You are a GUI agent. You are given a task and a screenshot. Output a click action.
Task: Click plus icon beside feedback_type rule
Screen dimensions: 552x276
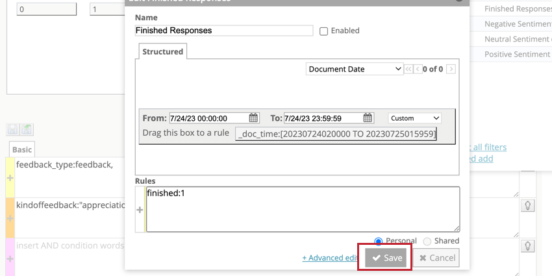pyautogui.click(x=10, y=178)
